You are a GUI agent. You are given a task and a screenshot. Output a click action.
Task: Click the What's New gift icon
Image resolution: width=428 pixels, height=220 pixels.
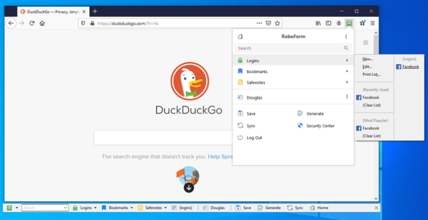click(362, 23)
